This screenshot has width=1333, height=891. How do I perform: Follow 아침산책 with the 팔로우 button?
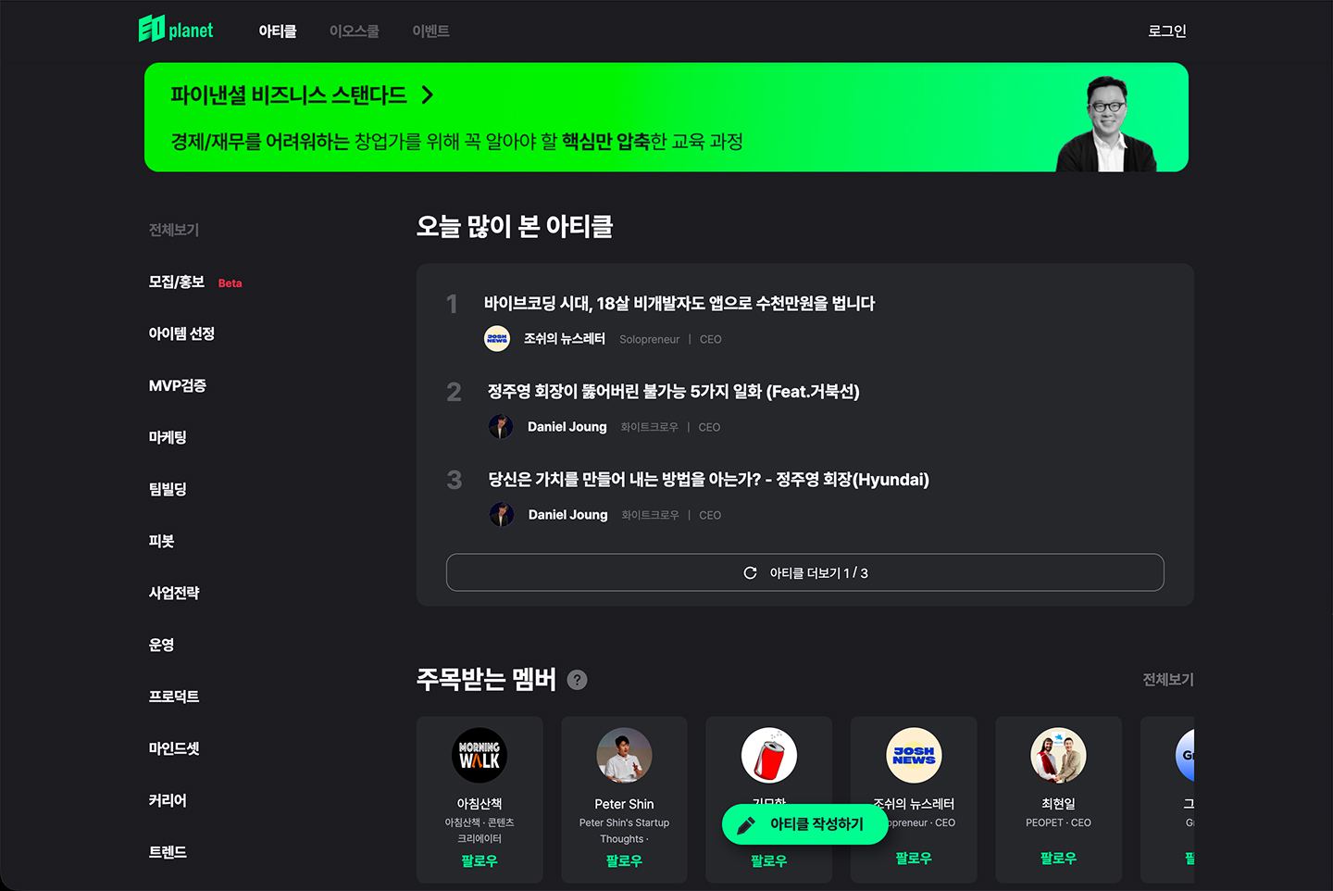pyautogui.click(x=480, y=861)
